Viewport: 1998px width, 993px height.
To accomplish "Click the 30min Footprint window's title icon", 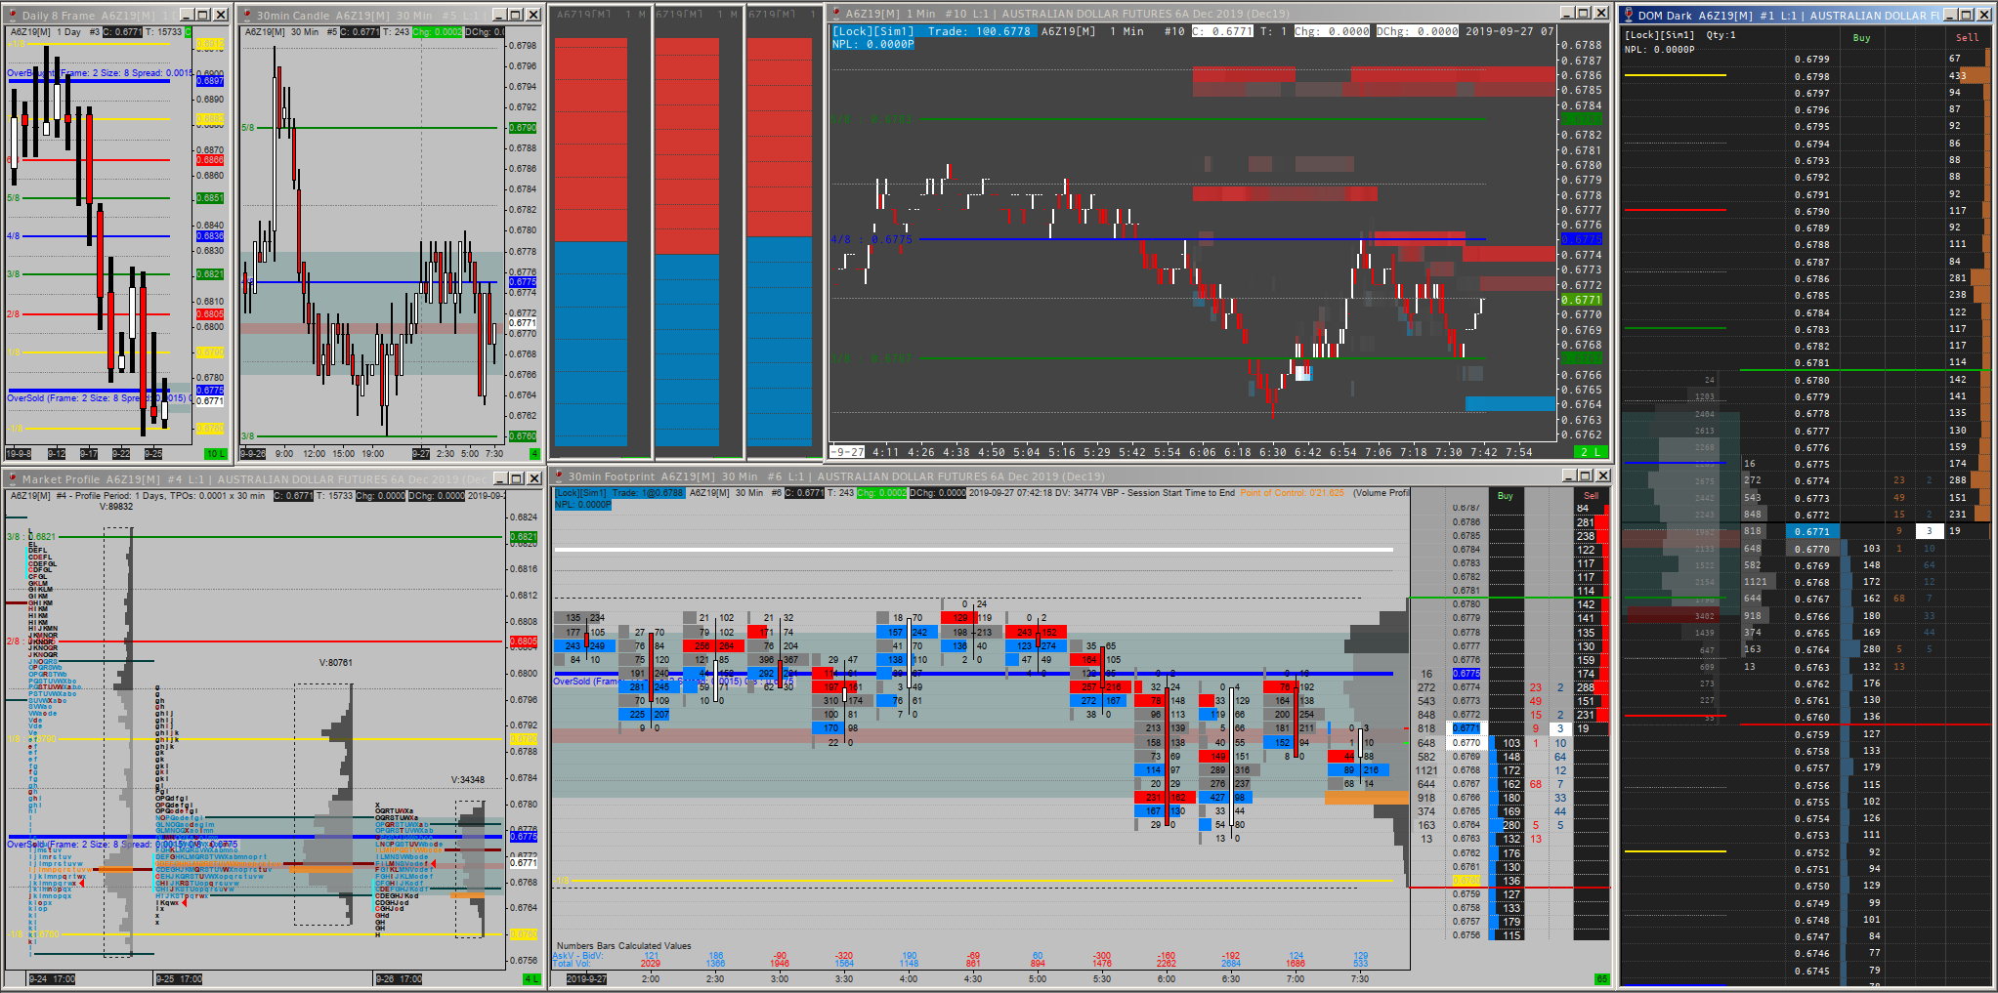I will [x=559, y=476].
